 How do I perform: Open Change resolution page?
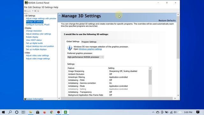click(x=34, y=31)
